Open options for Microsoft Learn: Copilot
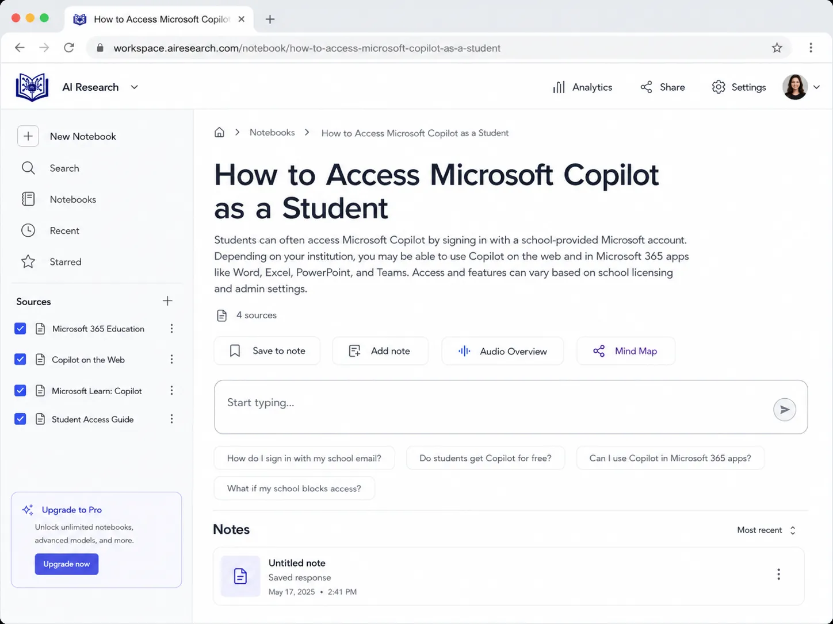 click(171, 391)
